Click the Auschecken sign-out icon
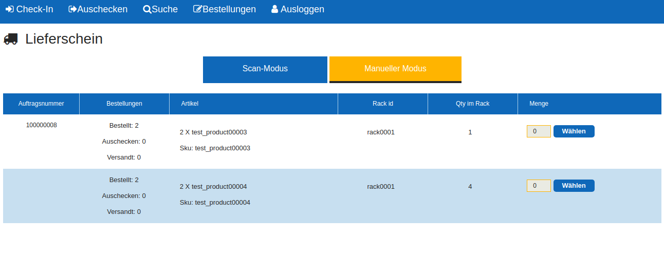This screenshot has width=664, height=277. [72, 9]
